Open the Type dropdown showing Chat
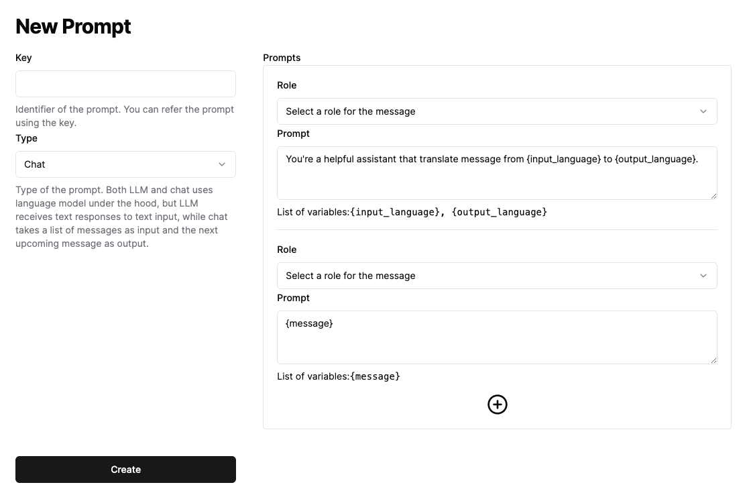The image size is (751, 493). tap(125, 164)
